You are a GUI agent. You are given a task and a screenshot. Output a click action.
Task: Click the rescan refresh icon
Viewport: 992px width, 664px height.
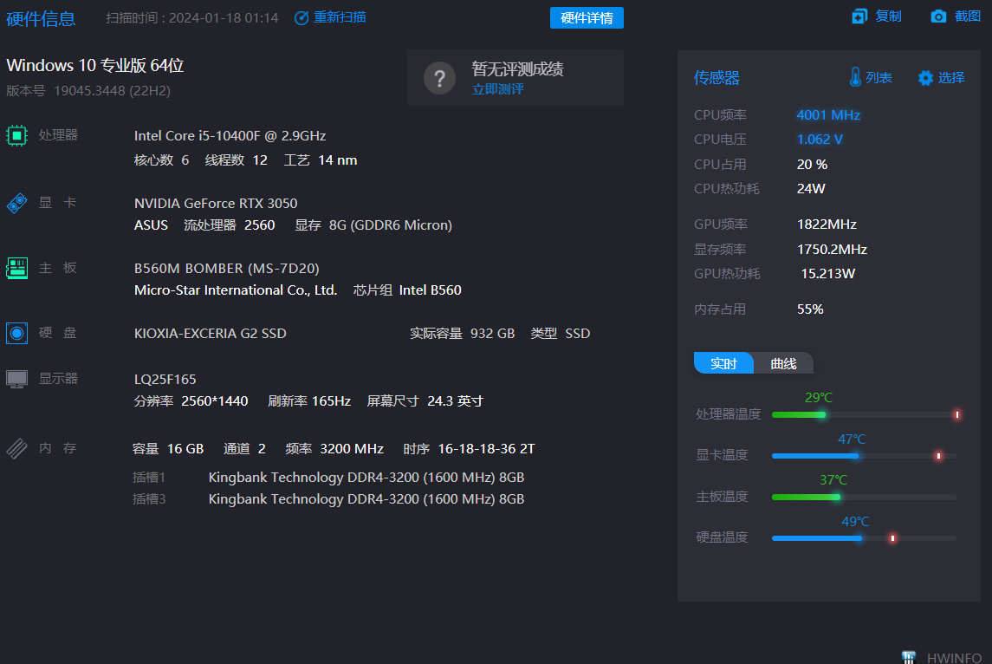[301, 17]
